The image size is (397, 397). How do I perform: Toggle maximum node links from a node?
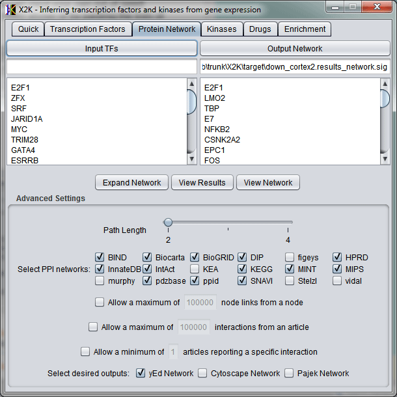point(100,302)
